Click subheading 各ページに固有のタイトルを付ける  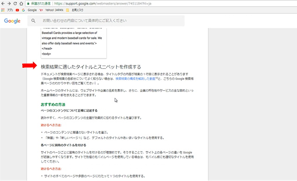click(x=64, y=145)
